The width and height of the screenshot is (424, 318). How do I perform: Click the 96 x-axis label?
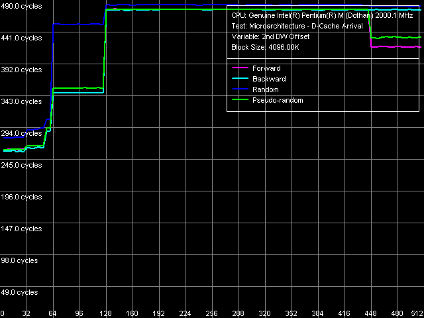pos(79,313)
